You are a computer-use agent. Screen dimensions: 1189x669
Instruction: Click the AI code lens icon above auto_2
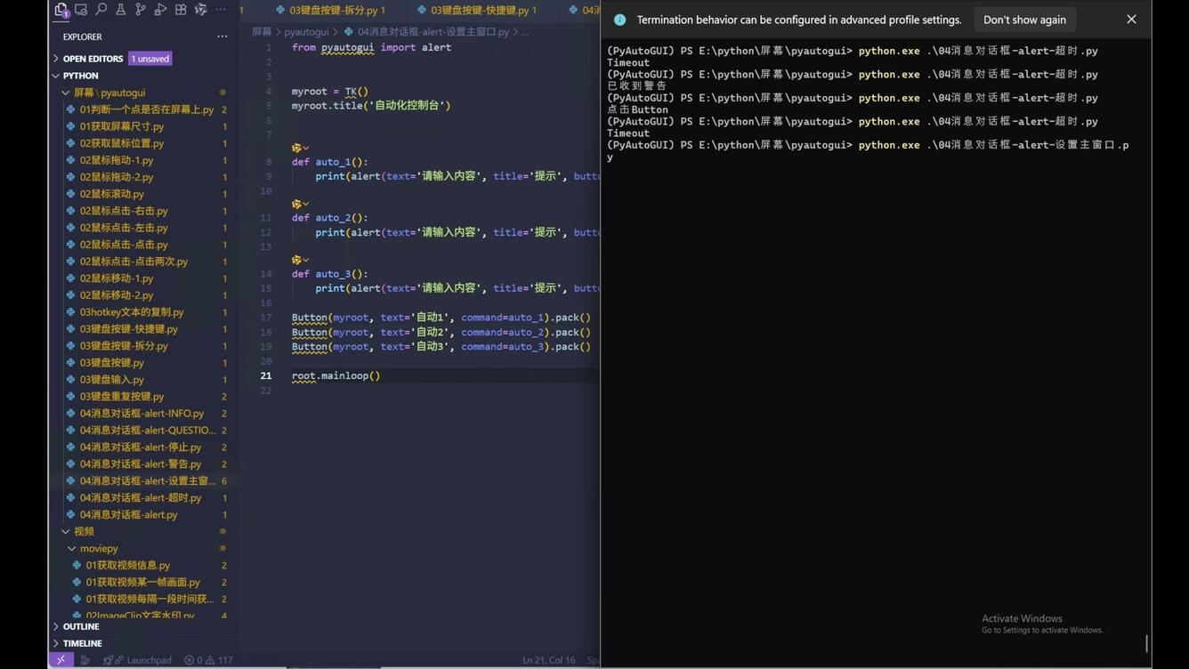[x=300, y=204]
